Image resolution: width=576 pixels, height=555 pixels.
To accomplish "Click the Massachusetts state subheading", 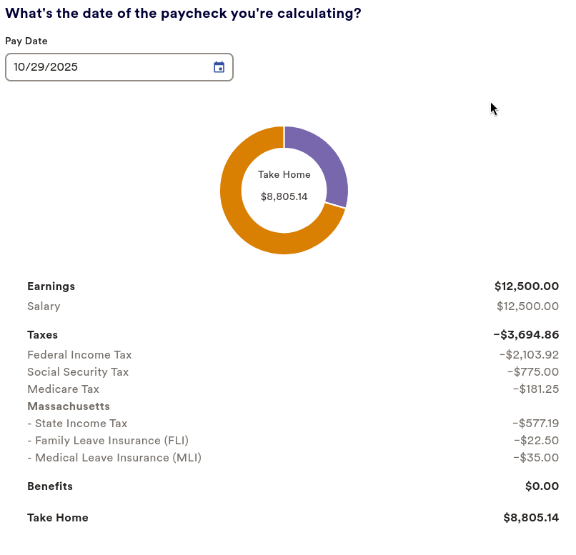I will coord(69,406).
